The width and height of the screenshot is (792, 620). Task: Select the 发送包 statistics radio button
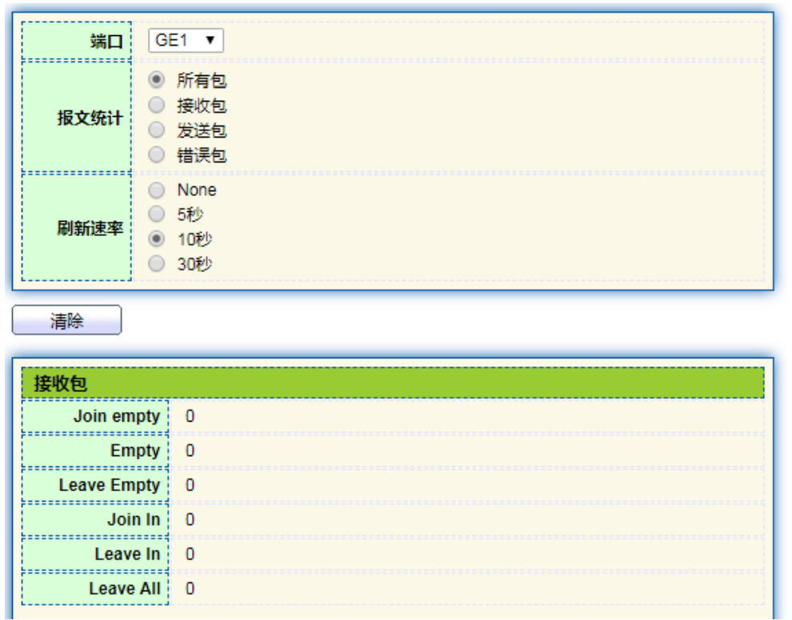click(158, 130)
